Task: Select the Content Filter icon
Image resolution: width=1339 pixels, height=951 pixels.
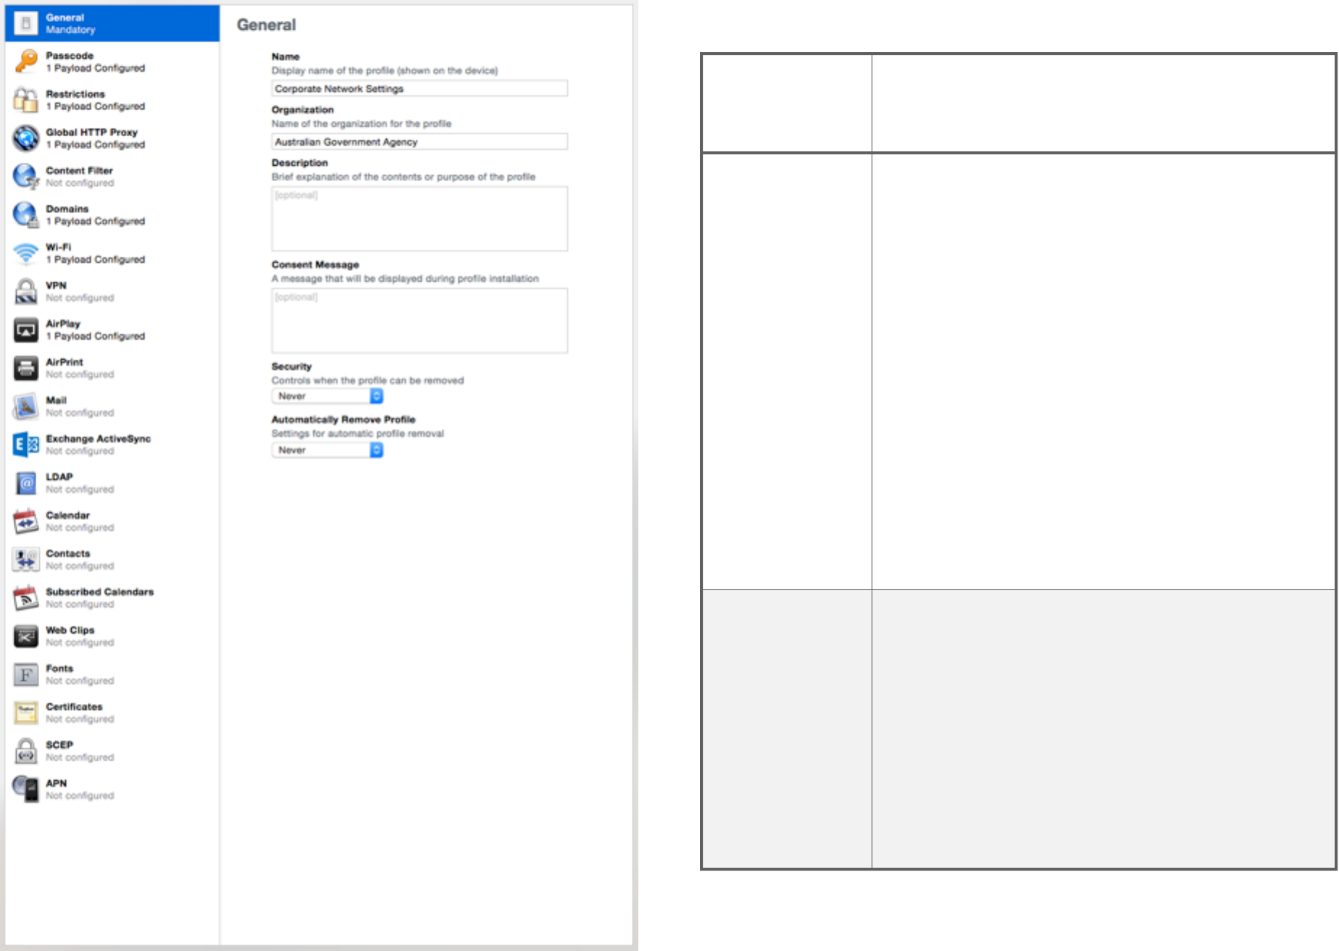Action: [x=26, y=177]
